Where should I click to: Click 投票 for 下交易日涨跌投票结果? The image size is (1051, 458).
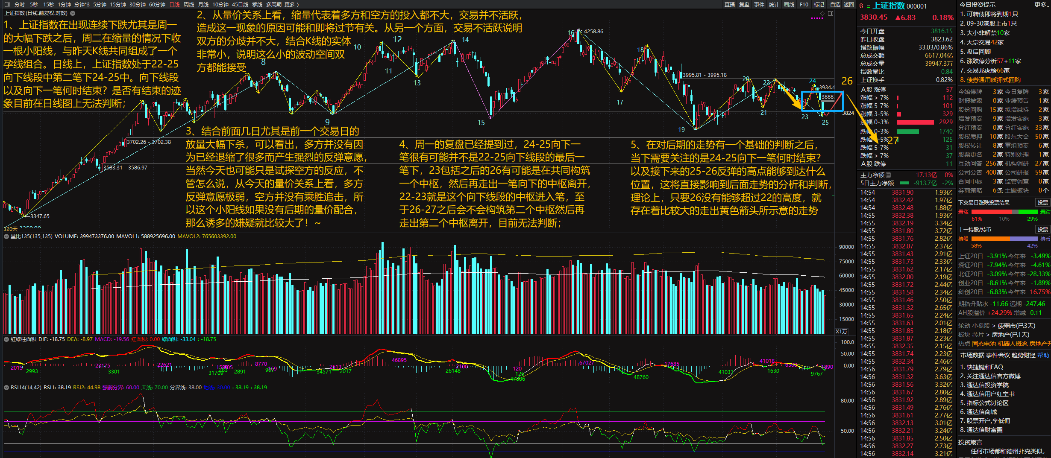(1043, 202)
